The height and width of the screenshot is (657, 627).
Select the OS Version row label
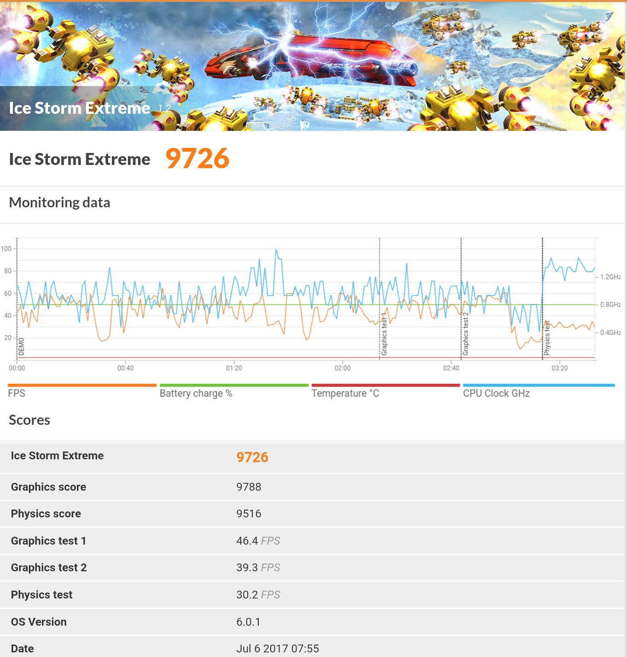point(39,622)
